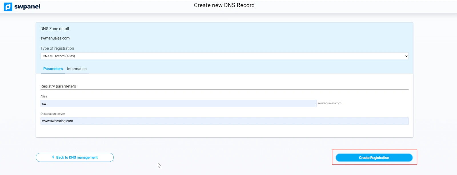Focus the Alias input field
The width and height of the screenshot is (457, 175).
tap(178, 103)
